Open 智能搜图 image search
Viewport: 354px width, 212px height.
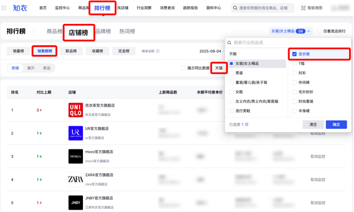pos(311,8)
